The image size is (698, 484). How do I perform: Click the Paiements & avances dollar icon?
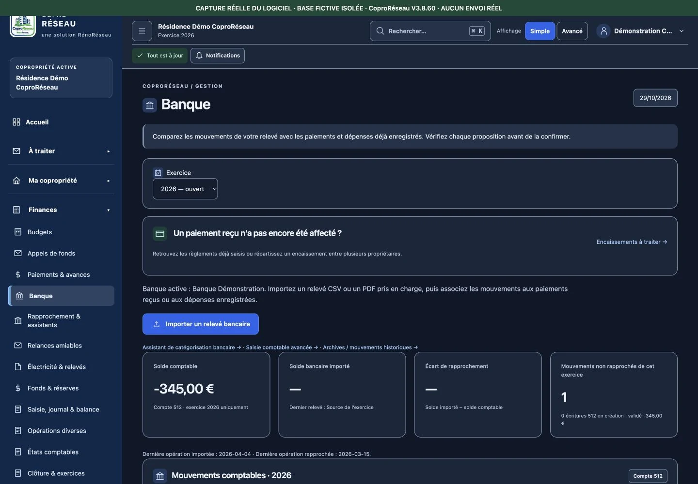pos(18,275)
